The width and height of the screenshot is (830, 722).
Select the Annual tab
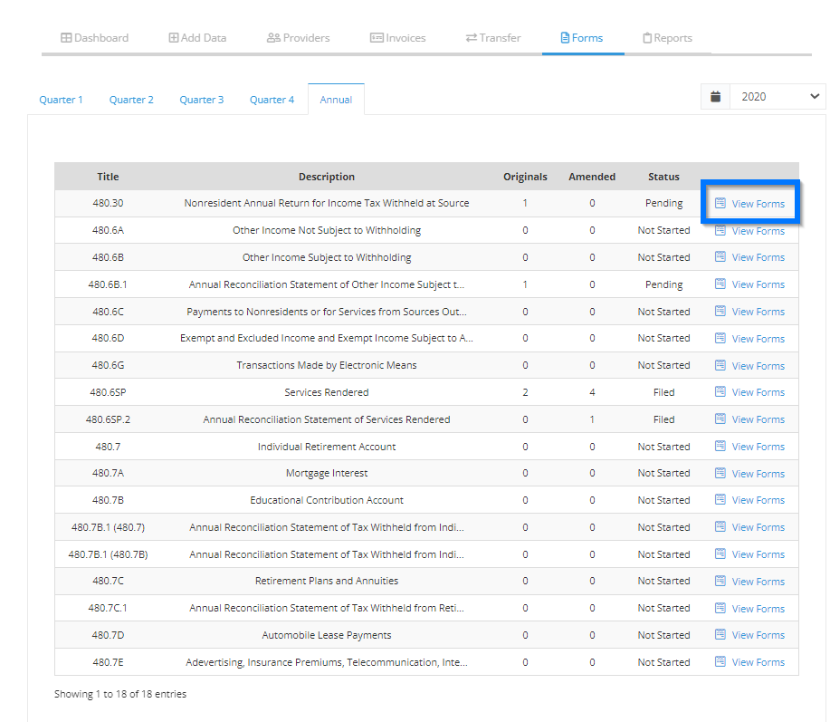[x=336, y=100]
